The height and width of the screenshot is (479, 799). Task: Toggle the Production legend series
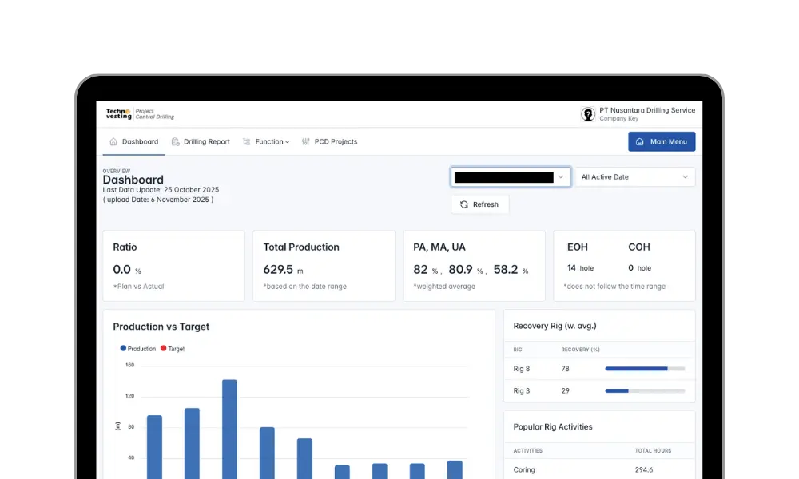(x=138, y=349)
